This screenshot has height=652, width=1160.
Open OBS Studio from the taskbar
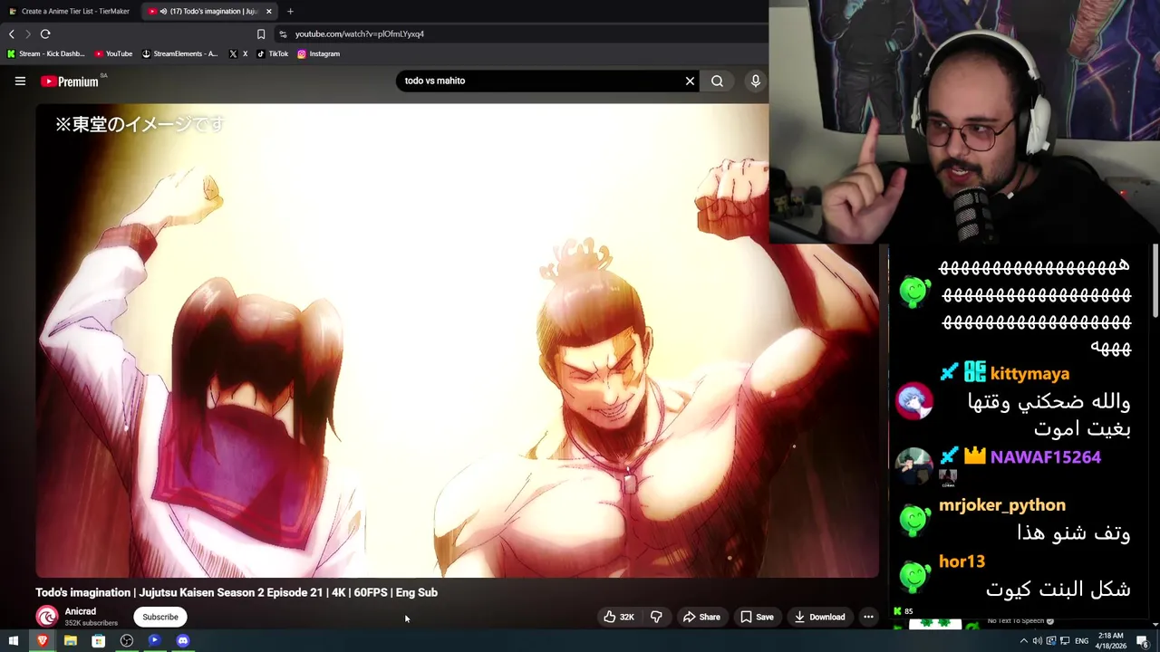(126, 641)
